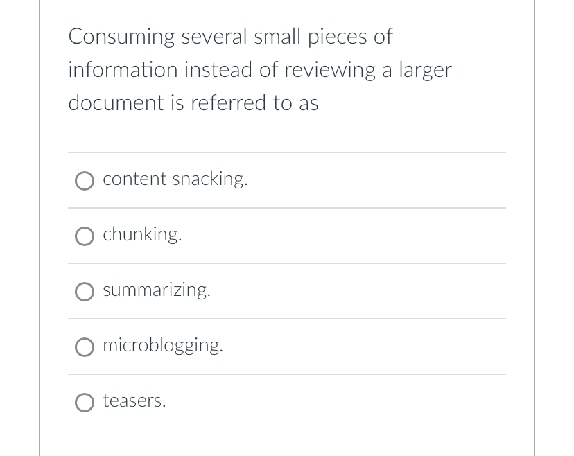This screenshot has height=456, width=574.
Task: Click the microblogging answer text
Action: pos(163,345)
